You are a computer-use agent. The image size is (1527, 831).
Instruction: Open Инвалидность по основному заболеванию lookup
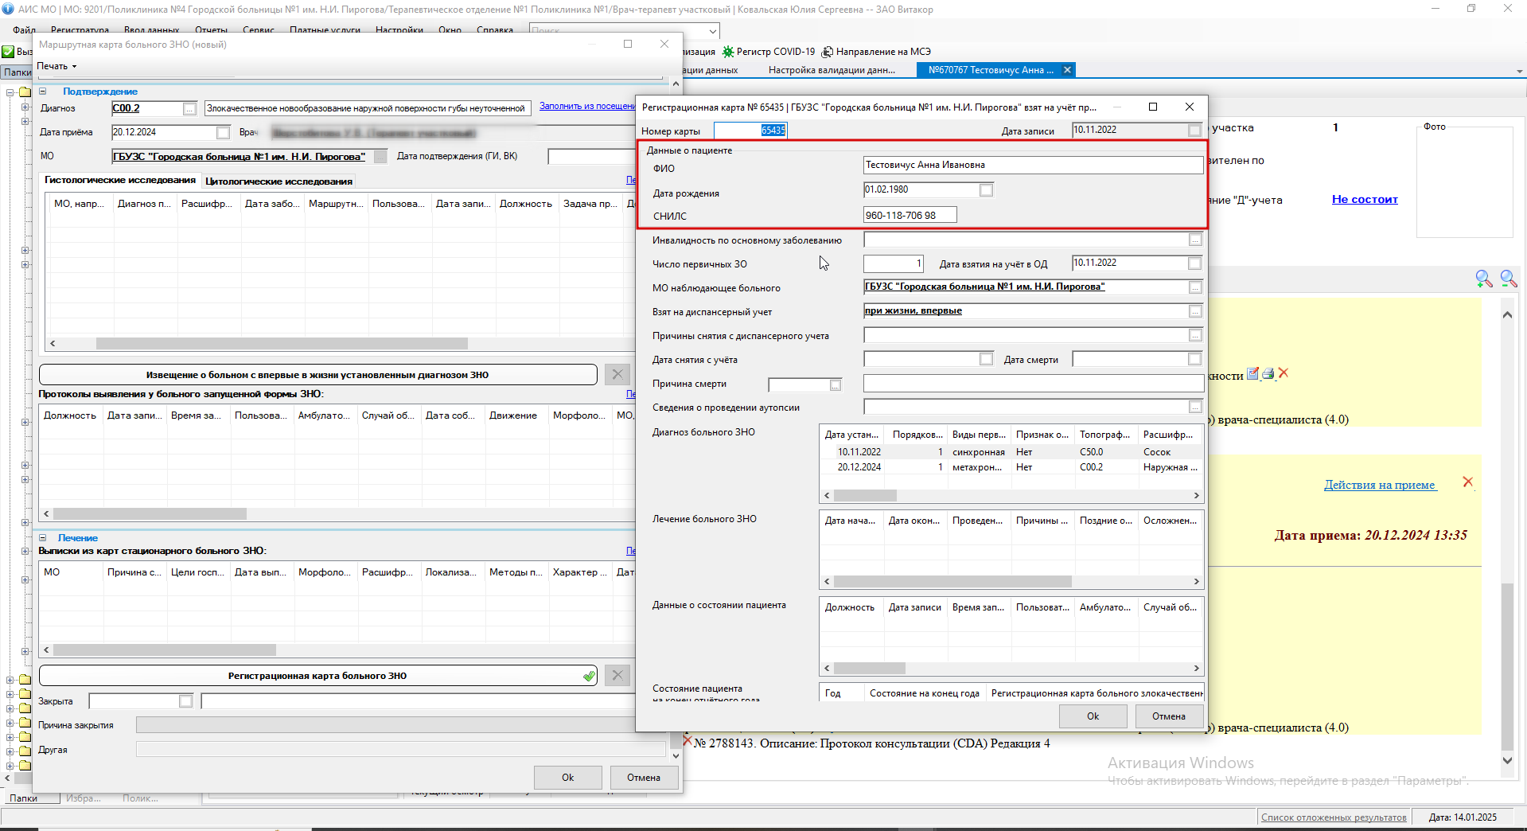coord(1195,240)
